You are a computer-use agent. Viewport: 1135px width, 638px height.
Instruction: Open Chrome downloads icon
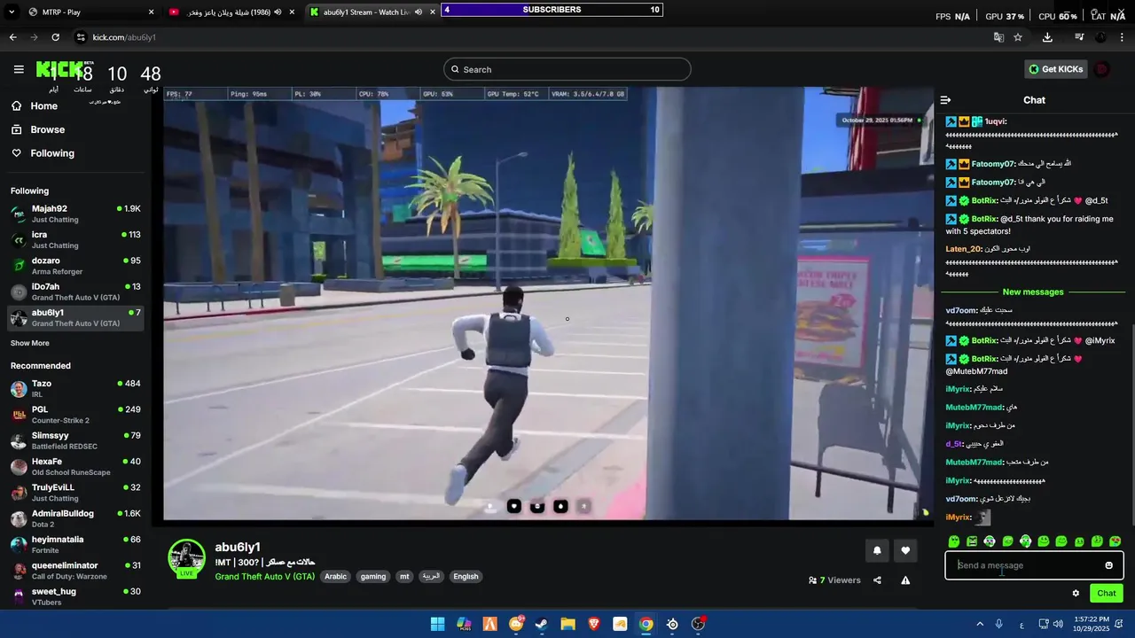[1047, 37]
